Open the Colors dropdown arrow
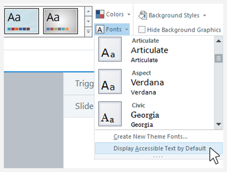Viewport: 227px width, 172px height. (129, 14)
